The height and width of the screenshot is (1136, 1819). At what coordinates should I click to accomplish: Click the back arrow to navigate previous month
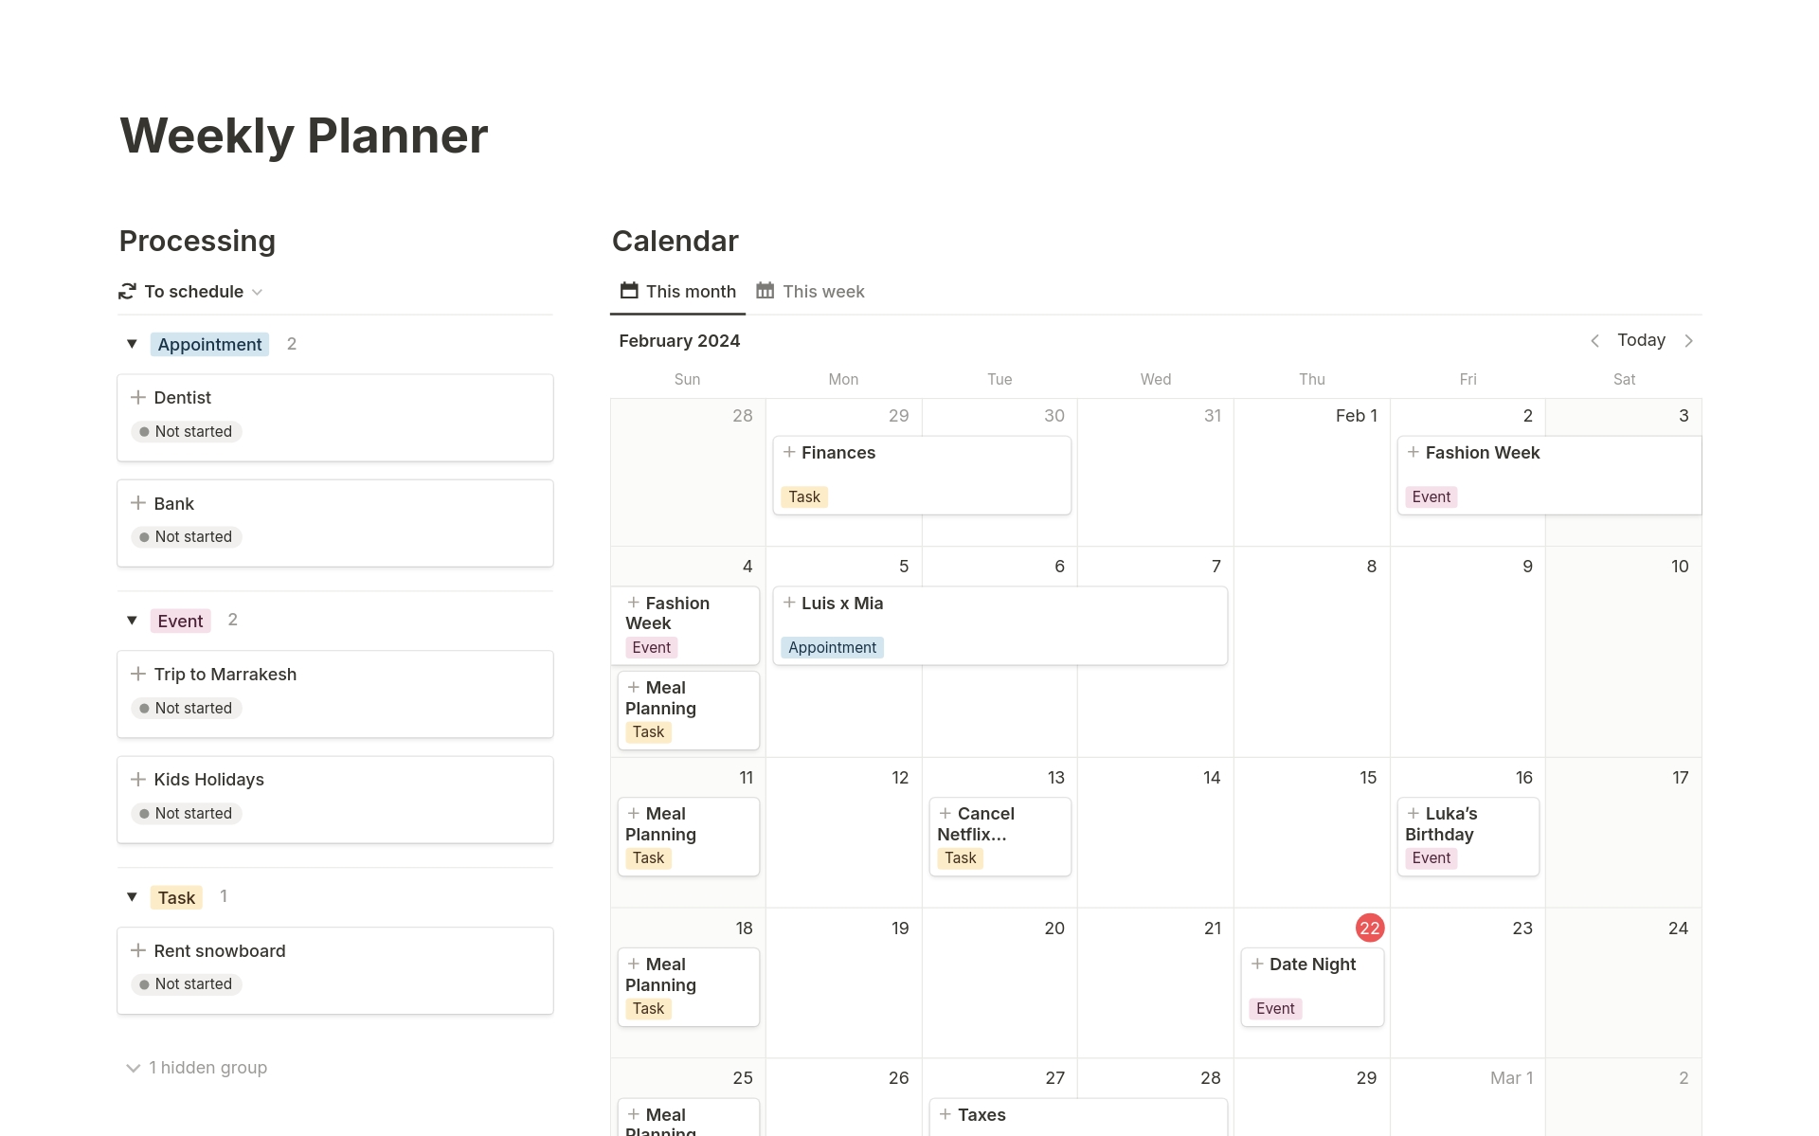(1594, 340)
